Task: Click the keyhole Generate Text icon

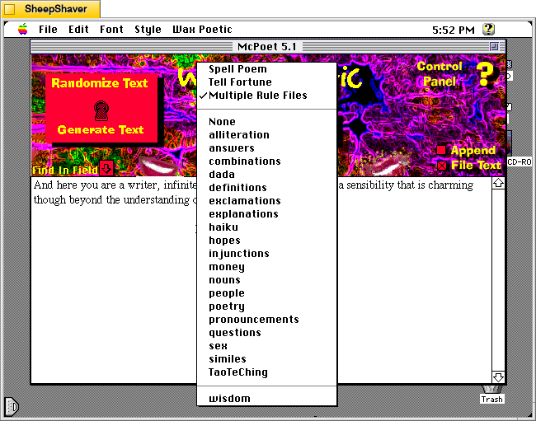Action: pyautogui.click(x=101, y=110)
